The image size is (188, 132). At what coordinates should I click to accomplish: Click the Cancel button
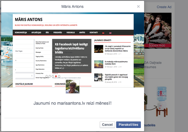coord(107,125)
